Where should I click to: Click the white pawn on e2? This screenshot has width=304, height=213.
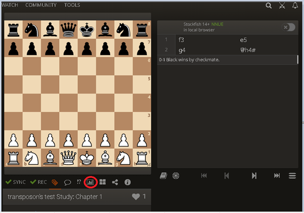[87, 139]
